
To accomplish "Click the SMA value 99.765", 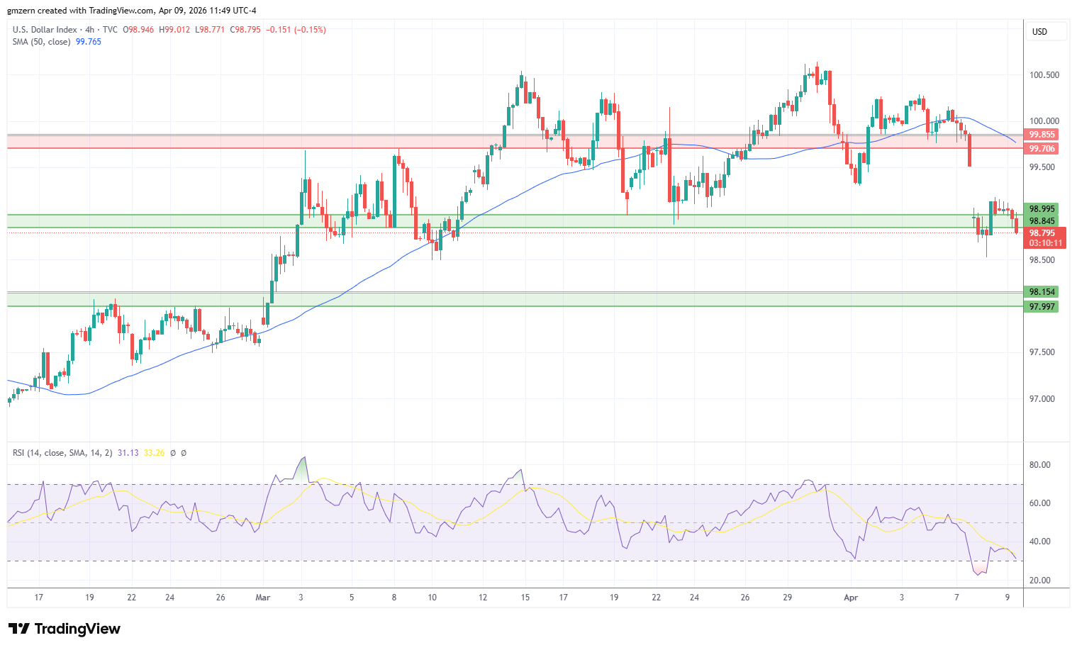I will coord(89,42).
